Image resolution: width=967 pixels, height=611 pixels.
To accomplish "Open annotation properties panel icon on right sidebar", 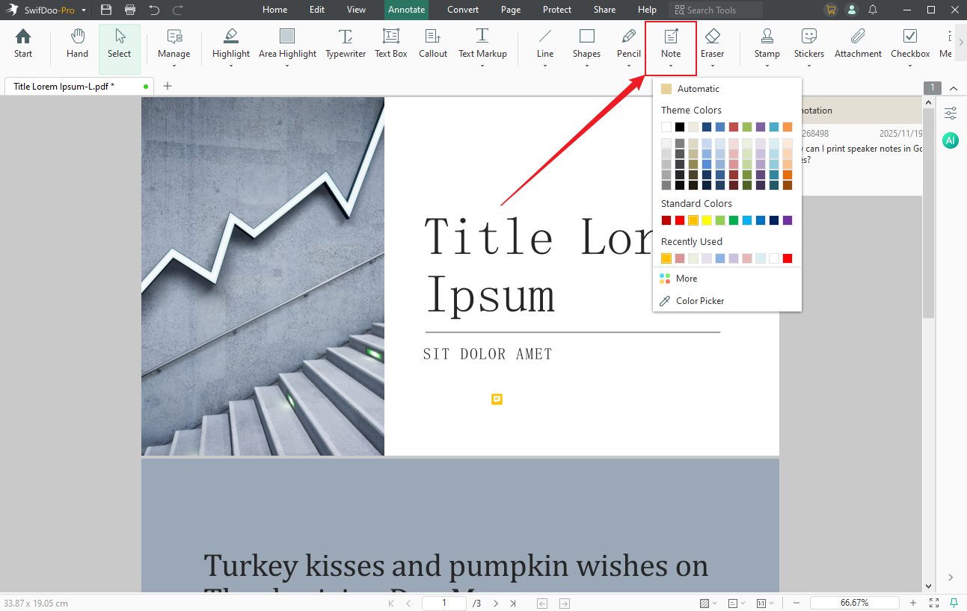I will pyautogui.click(x=950, y=113).
